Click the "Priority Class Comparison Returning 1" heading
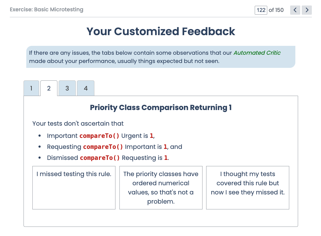Viewport: 321px width, 236px height. [x=161, y=107]
